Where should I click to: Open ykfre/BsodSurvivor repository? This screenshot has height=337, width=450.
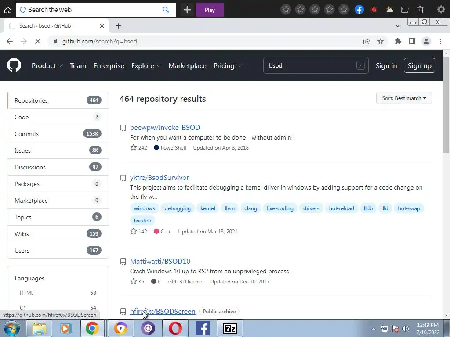(x=160, y=178)
